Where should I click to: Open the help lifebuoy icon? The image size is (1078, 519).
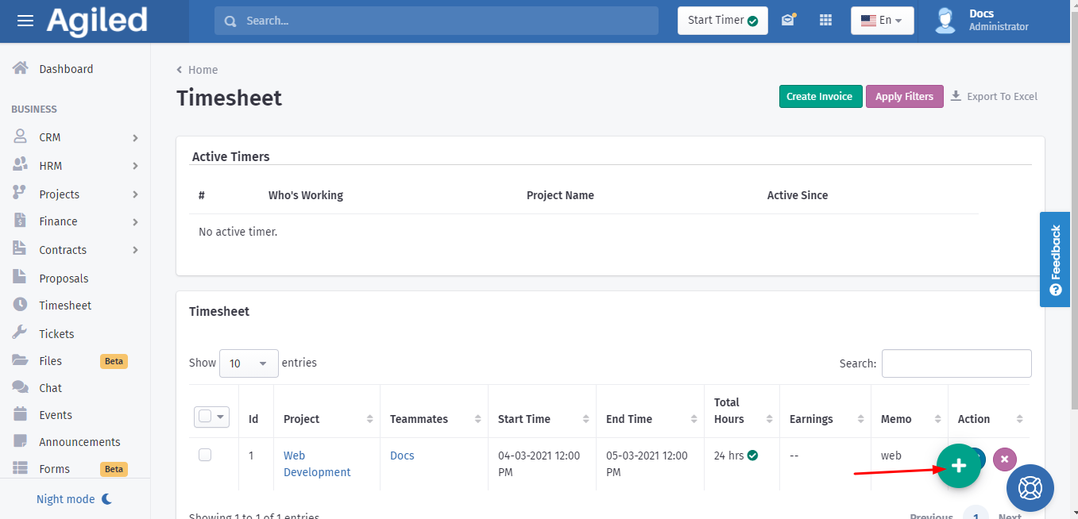click(1030, 487)
